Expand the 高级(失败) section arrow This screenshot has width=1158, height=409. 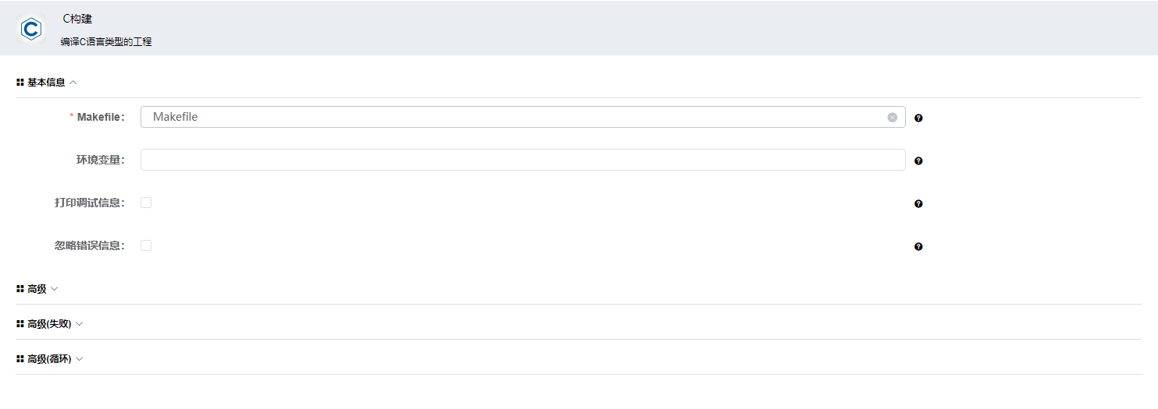80,324
